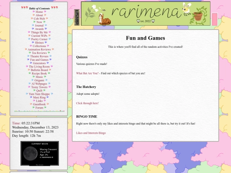Enter The Living Room
231x173 pixels.
(39, 67)
